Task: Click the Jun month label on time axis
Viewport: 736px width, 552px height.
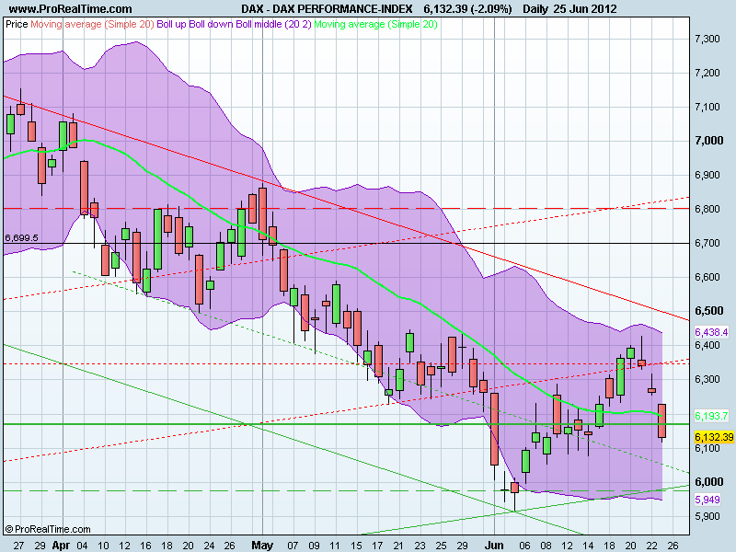Action: pyautogui.click(x=494, y=546)
